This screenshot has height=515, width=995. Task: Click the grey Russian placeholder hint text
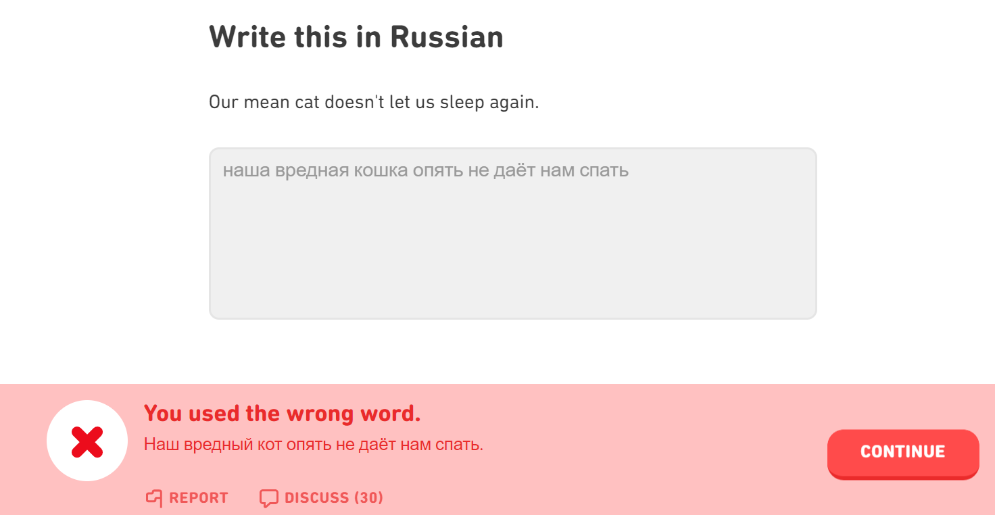[x=424, y=170]
